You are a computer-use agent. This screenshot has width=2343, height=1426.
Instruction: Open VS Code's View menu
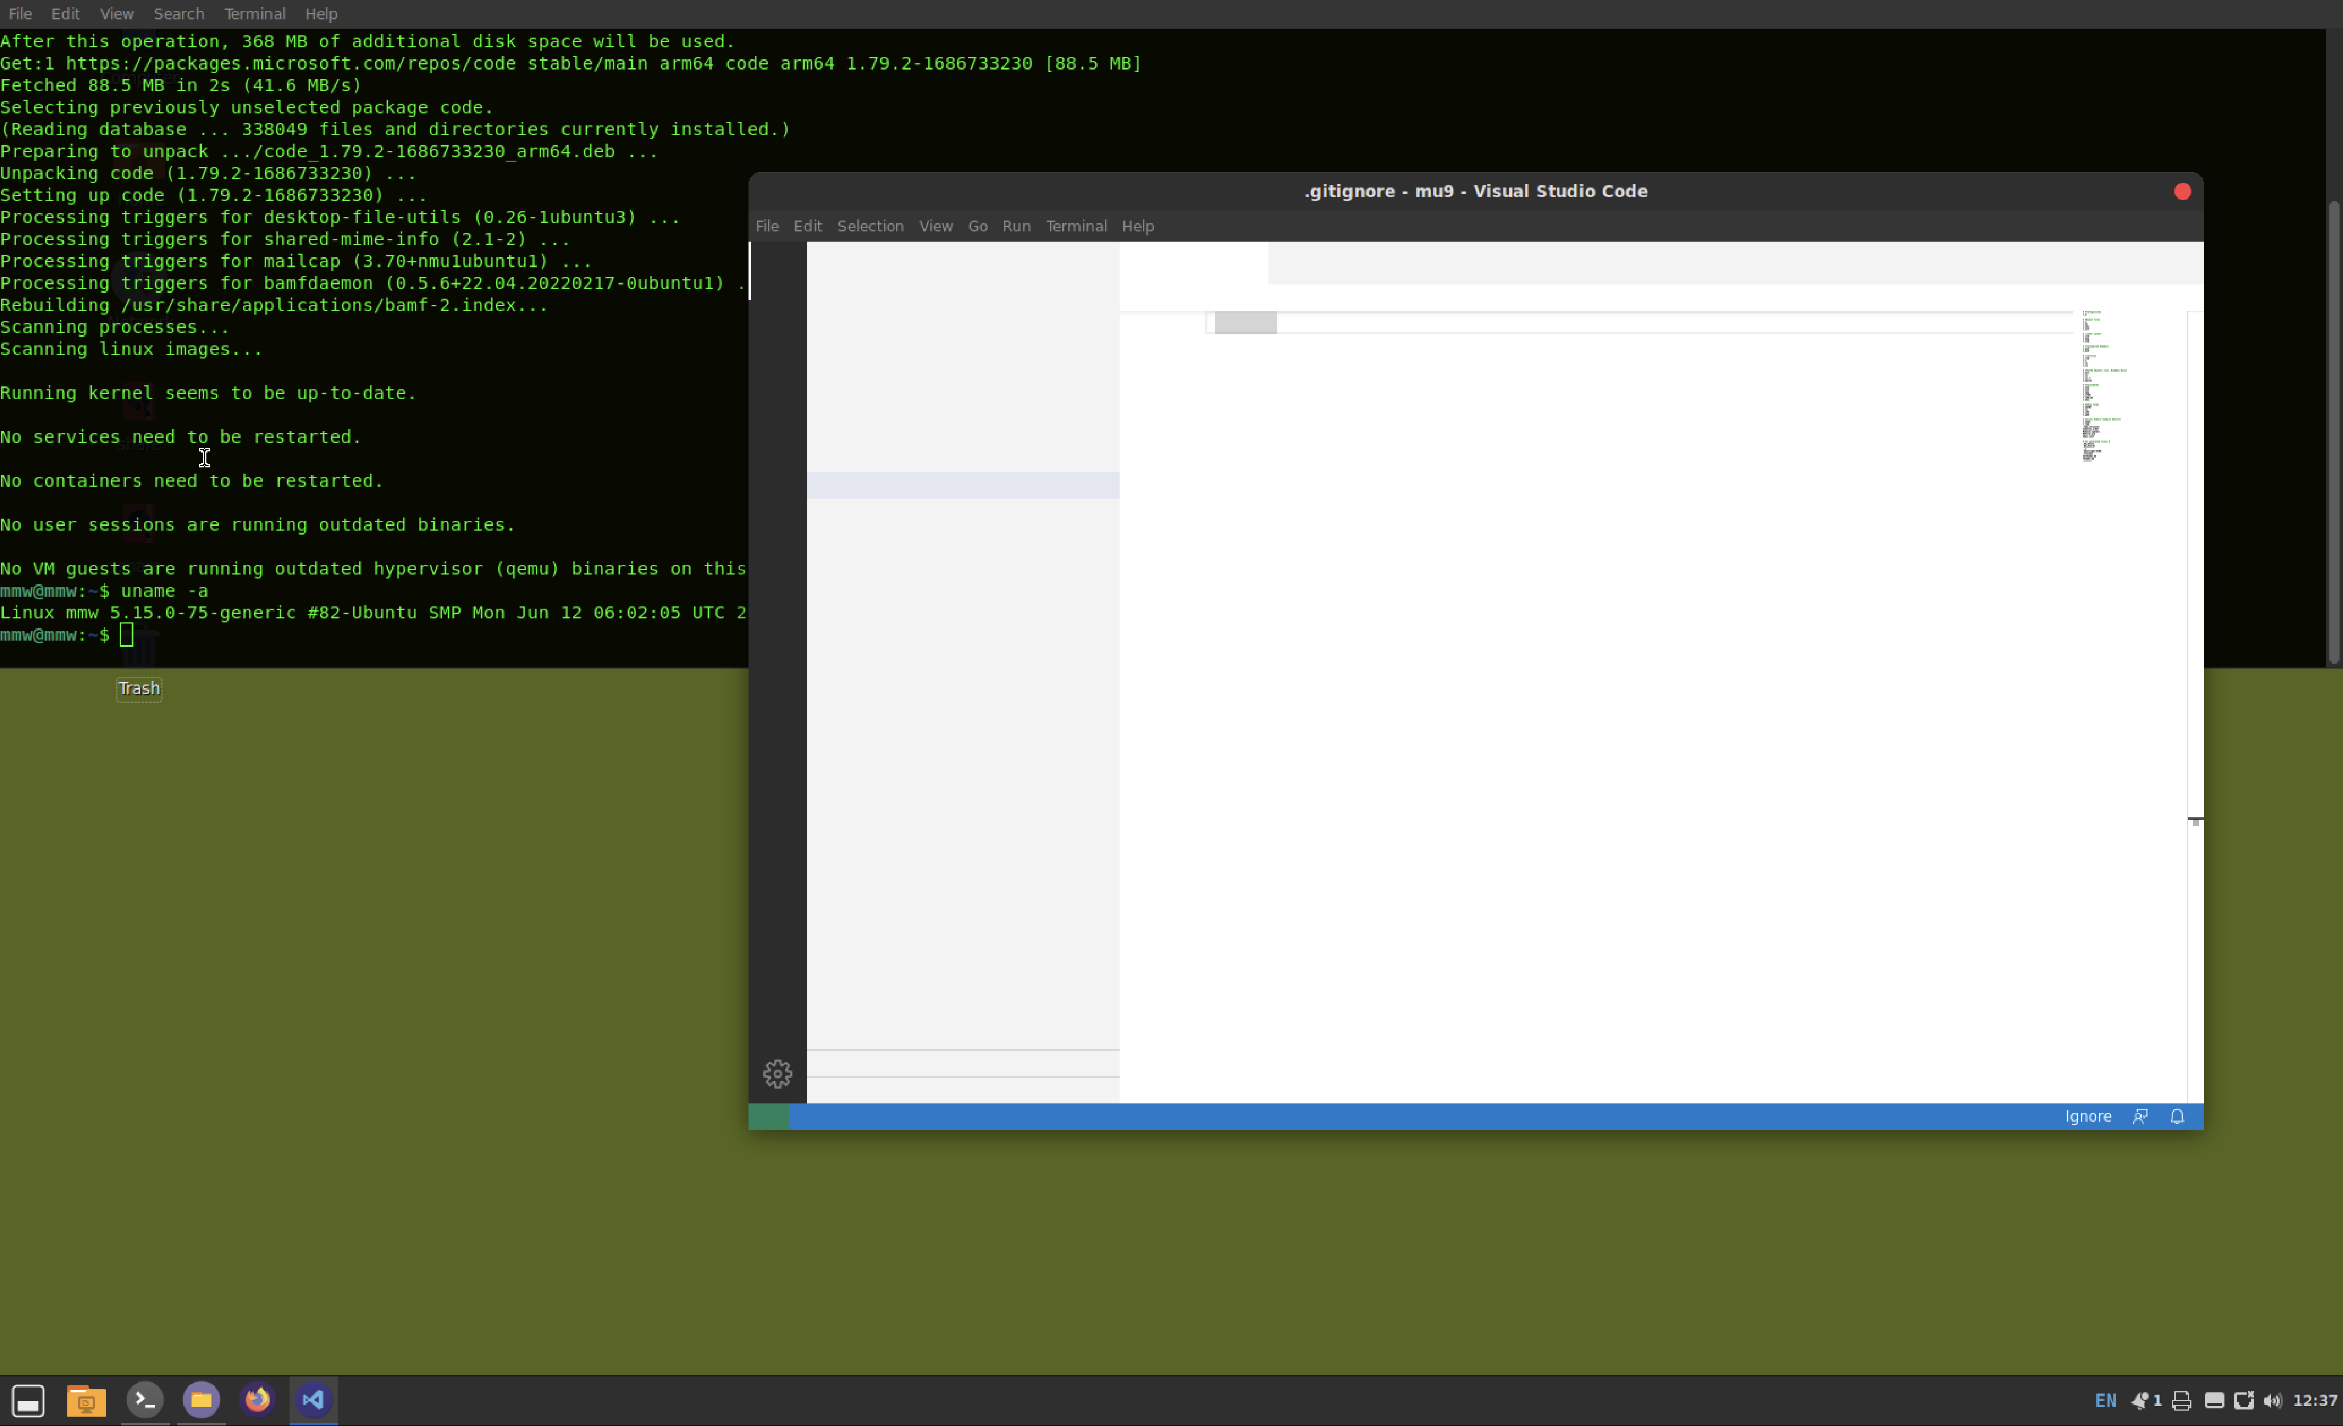pos(935,226)
